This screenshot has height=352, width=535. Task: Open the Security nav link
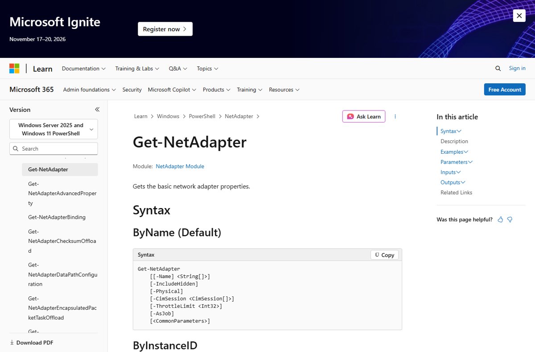(x=132, y=90)
